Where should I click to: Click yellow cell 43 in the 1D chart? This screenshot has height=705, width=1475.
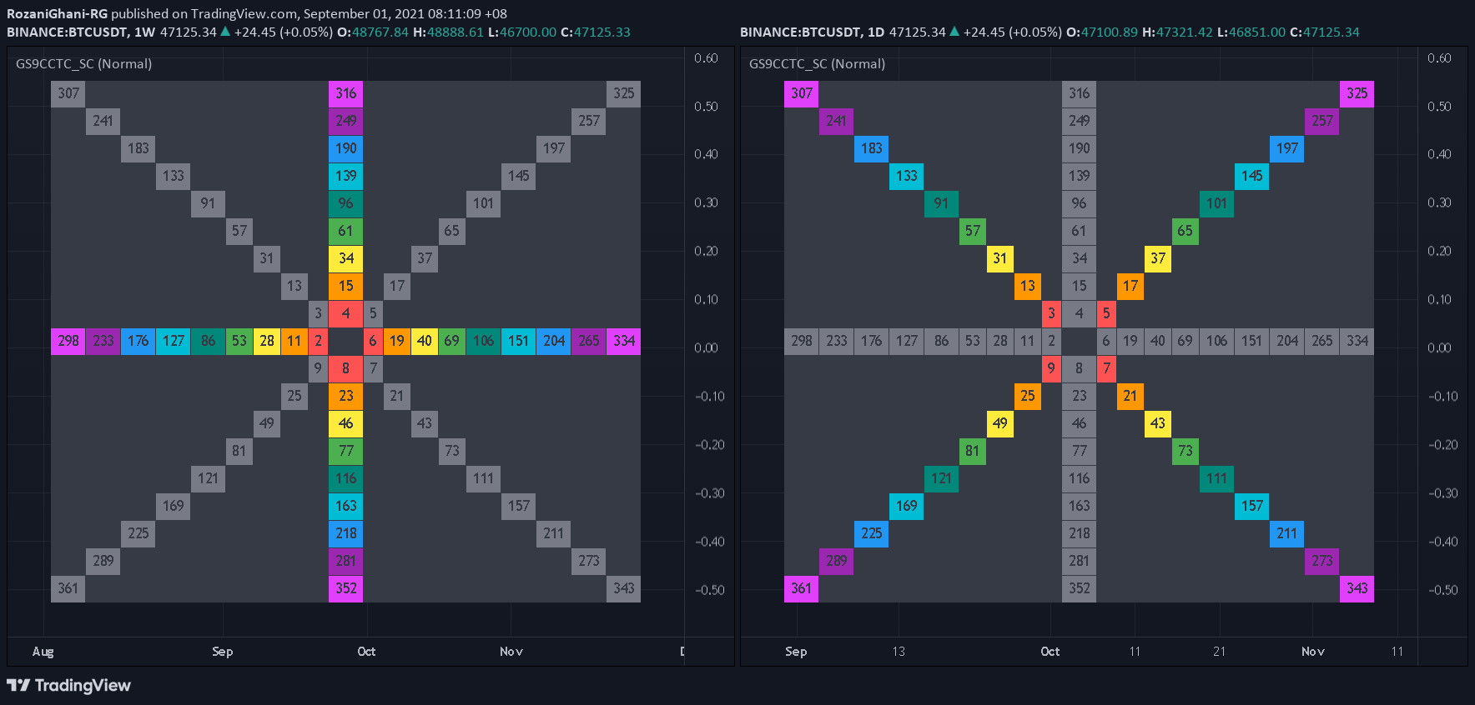(x=1158, y=423)
